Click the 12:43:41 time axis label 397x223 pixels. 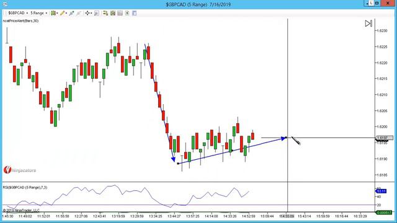pyautogui.click(x=99, y=216)
